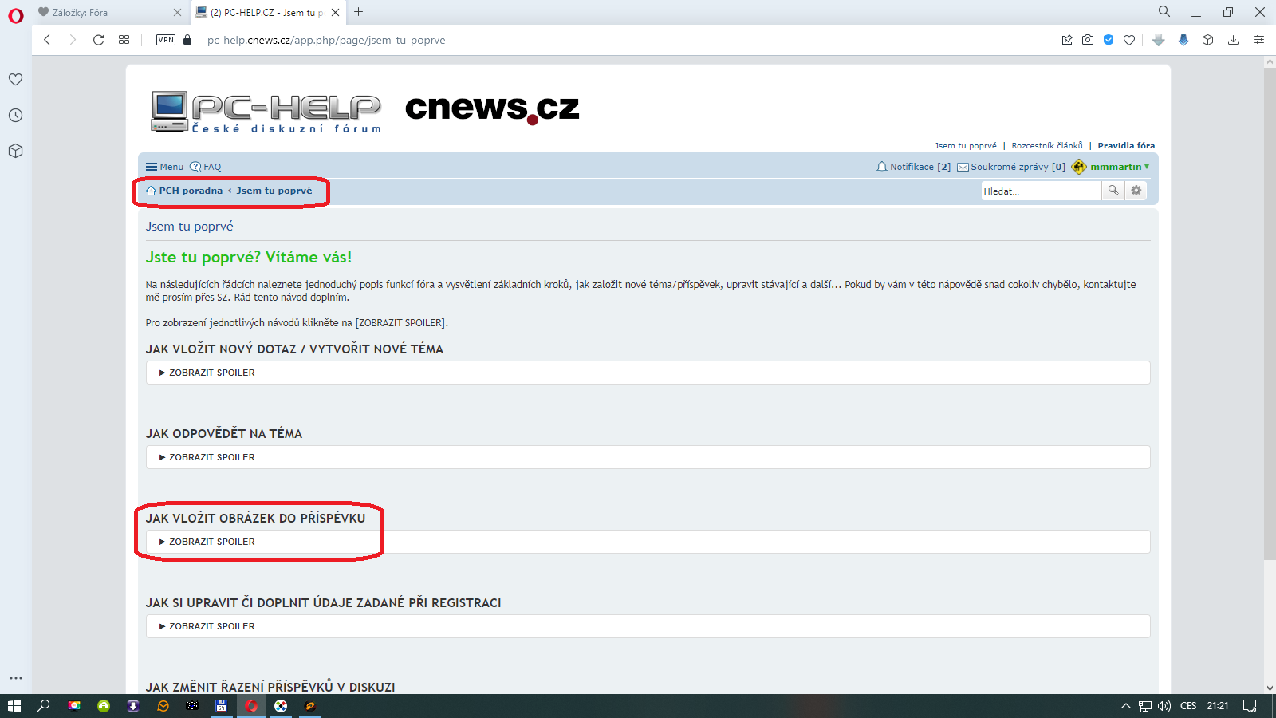
Task: Open the Opera main menu logo
Action: pyautogui.click(x=16, y=16)
